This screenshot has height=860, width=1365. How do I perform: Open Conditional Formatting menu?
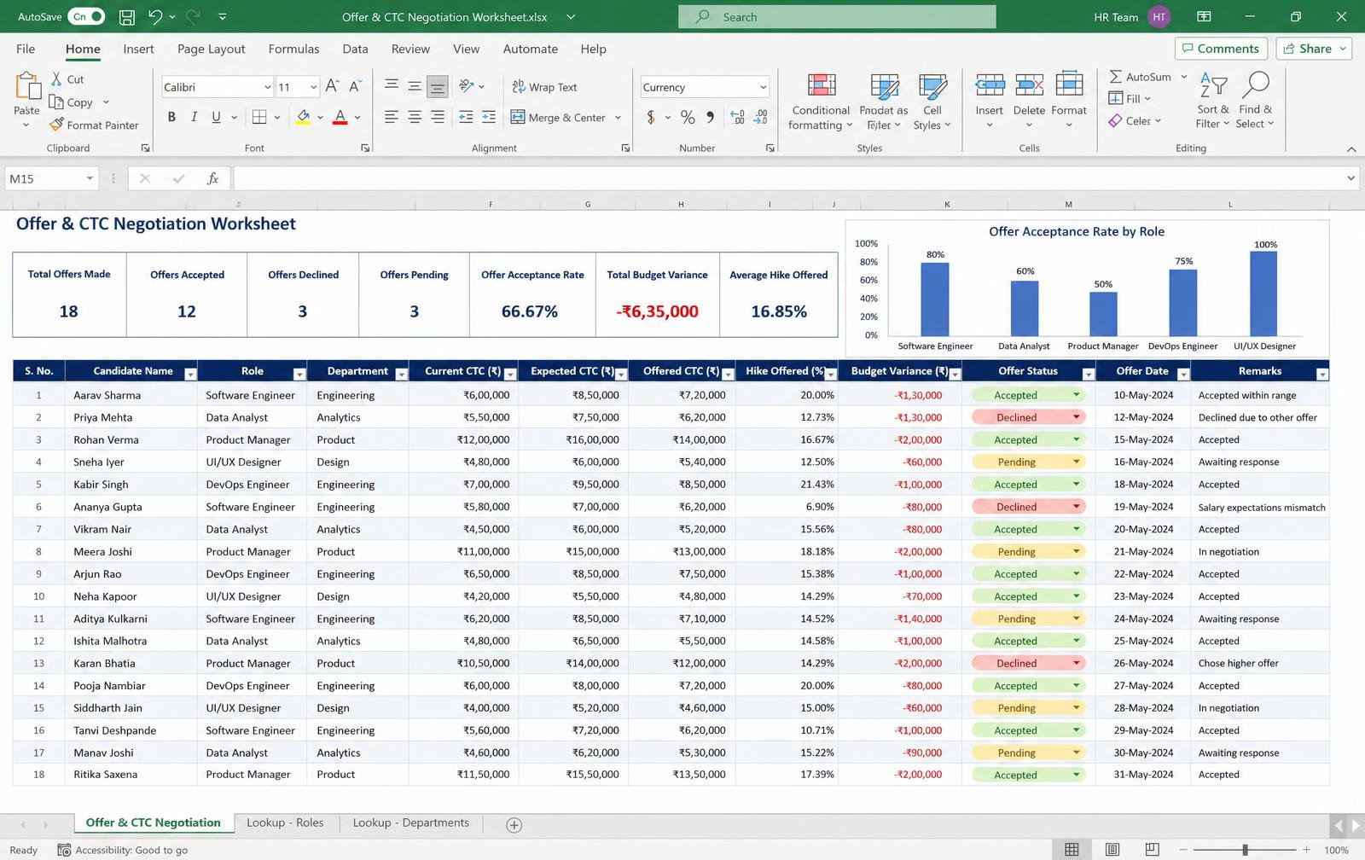(821, 102)
